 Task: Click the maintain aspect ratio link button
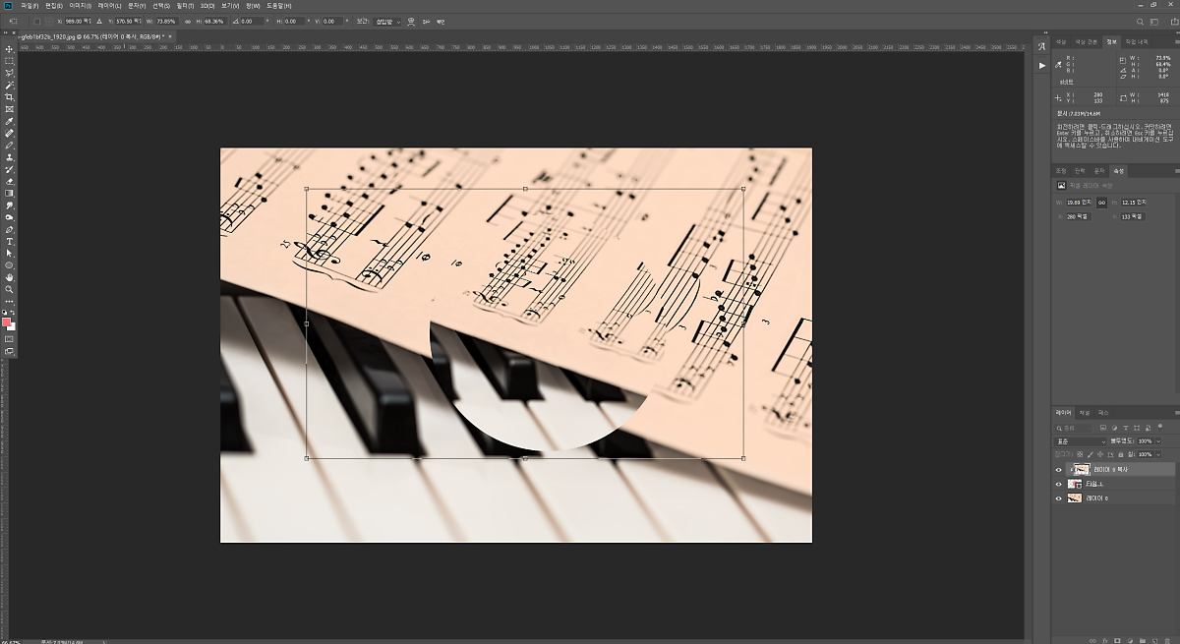point(188,21)
